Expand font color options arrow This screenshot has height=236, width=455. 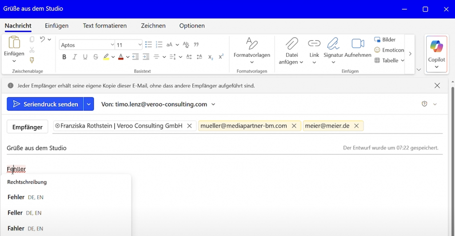[128, 57]
